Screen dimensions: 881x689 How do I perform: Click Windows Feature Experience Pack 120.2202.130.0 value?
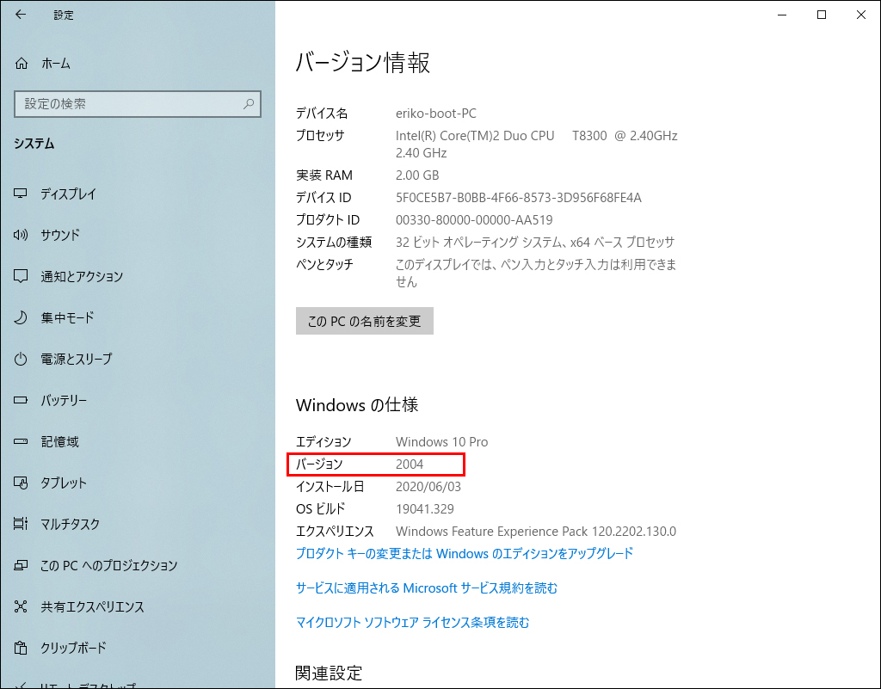pos(536,532)
